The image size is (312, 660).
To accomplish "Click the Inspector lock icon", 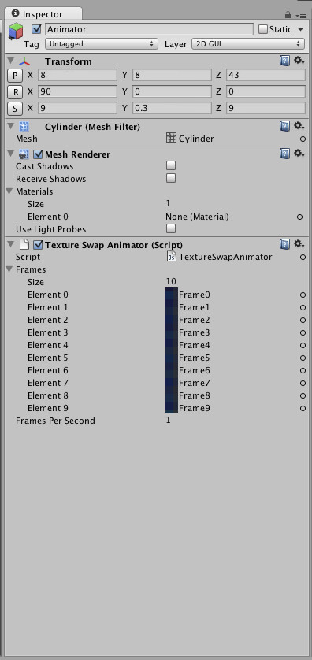I will coord(288,15).
